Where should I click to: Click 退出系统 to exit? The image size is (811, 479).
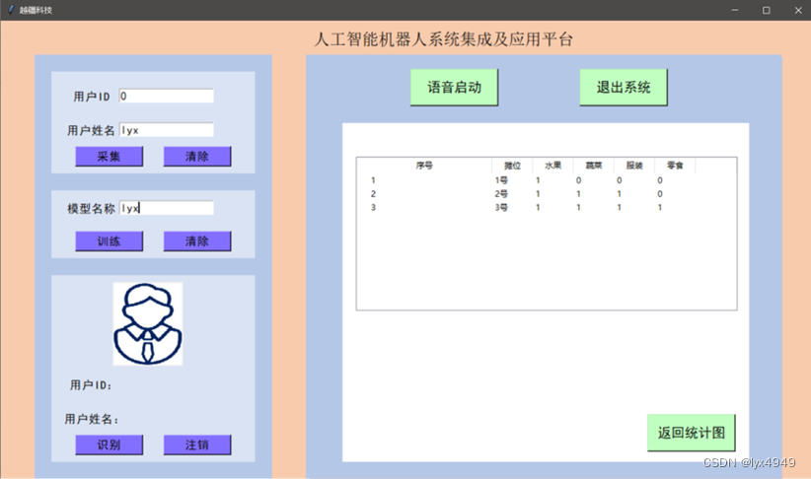pyautogui.click(x=624, y=88)
